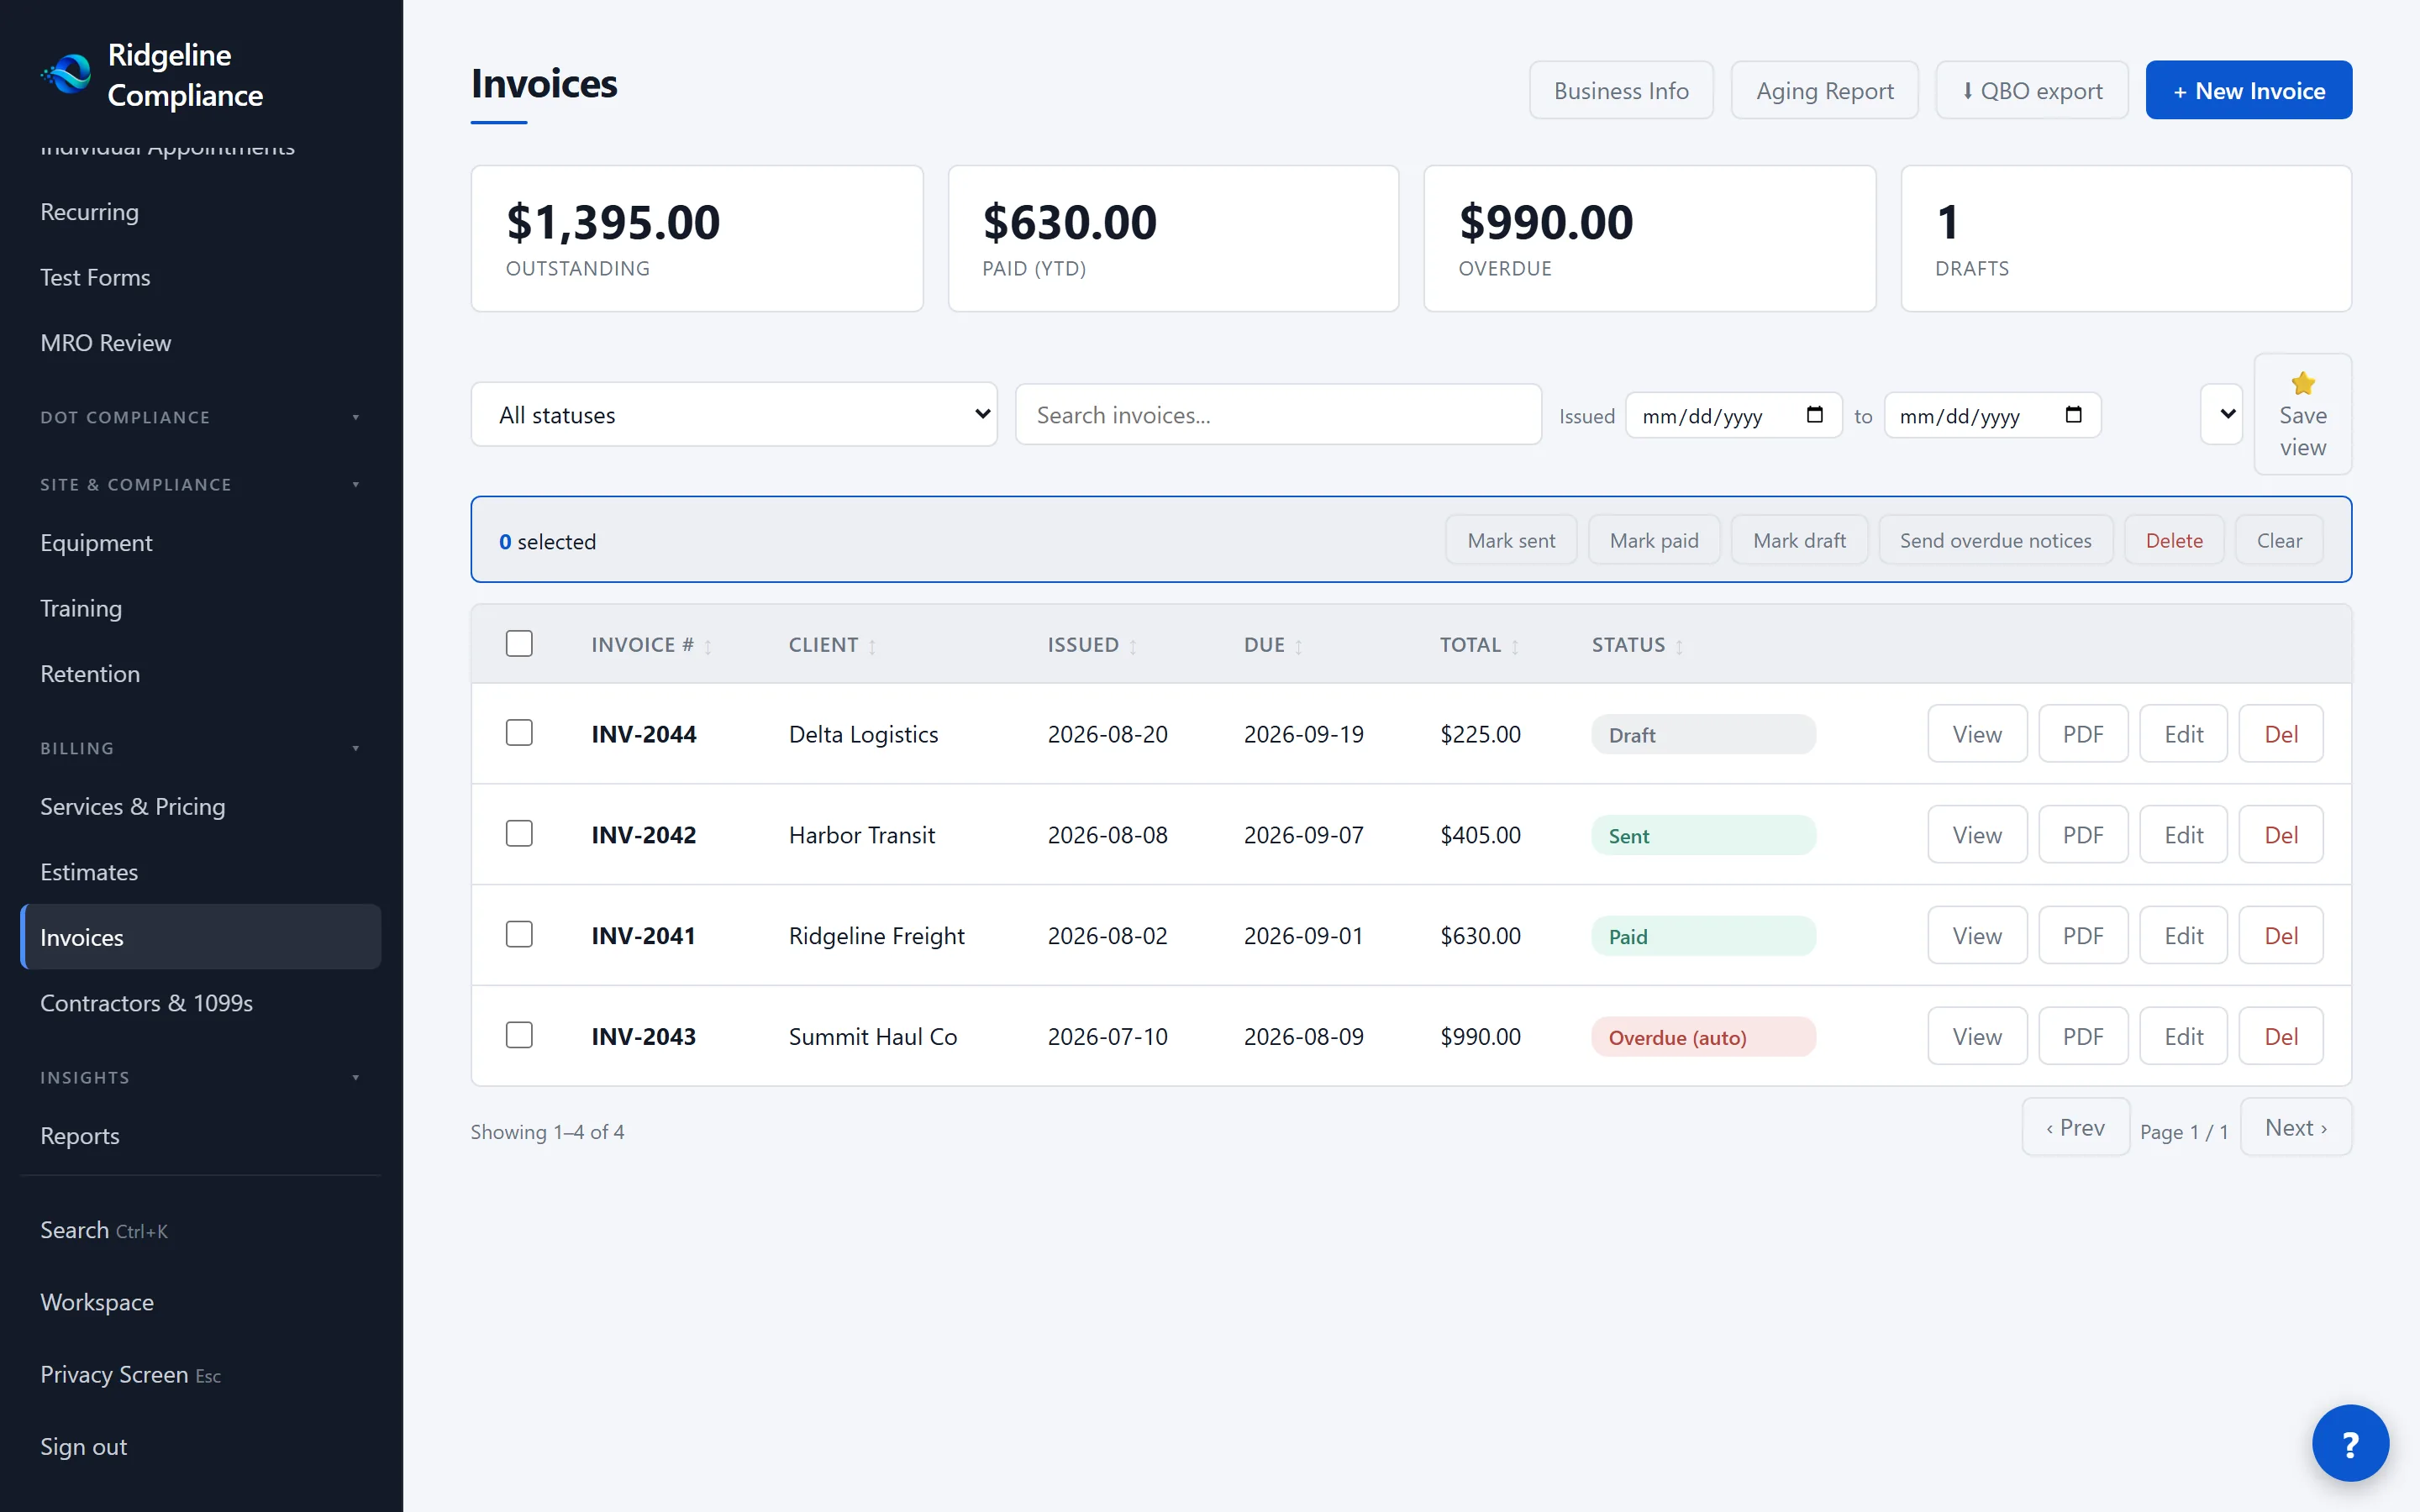Sort by Status column arrows
Image resolution: width=2420 pixels, height=1512 pixels.
point(1679,647)
